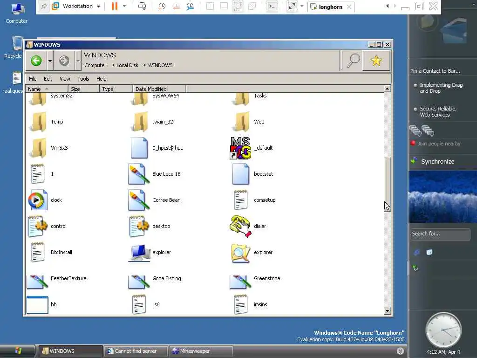
Task: Sort by Size column header
Action: click(84, 89)
